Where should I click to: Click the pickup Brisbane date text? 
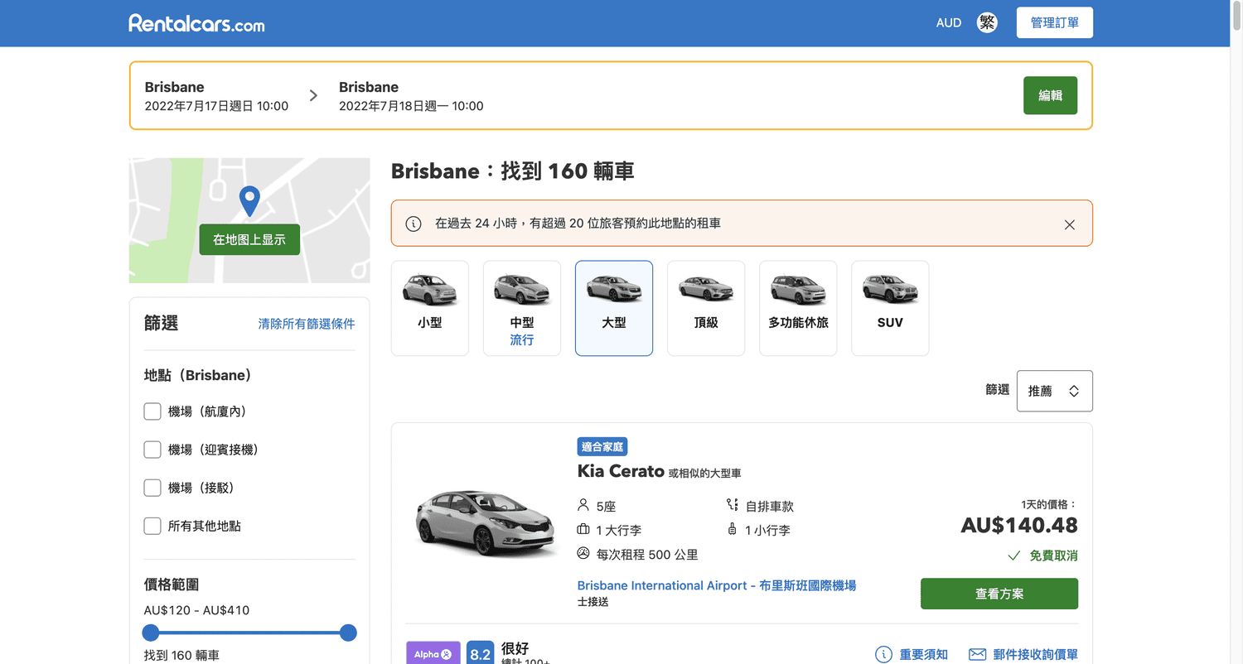tap(216, 106)
